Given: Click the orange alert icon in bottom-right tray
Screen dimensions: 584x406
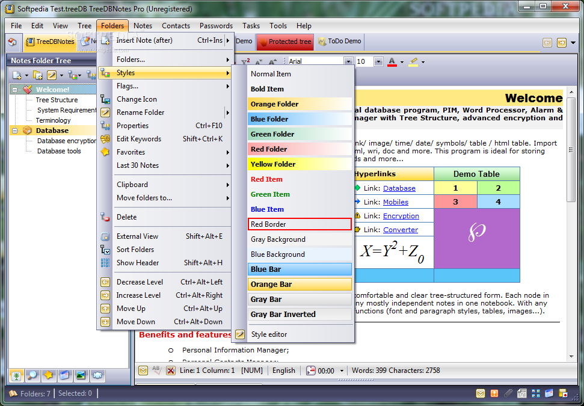Looking at the screenshot, I should click(494, 393).
